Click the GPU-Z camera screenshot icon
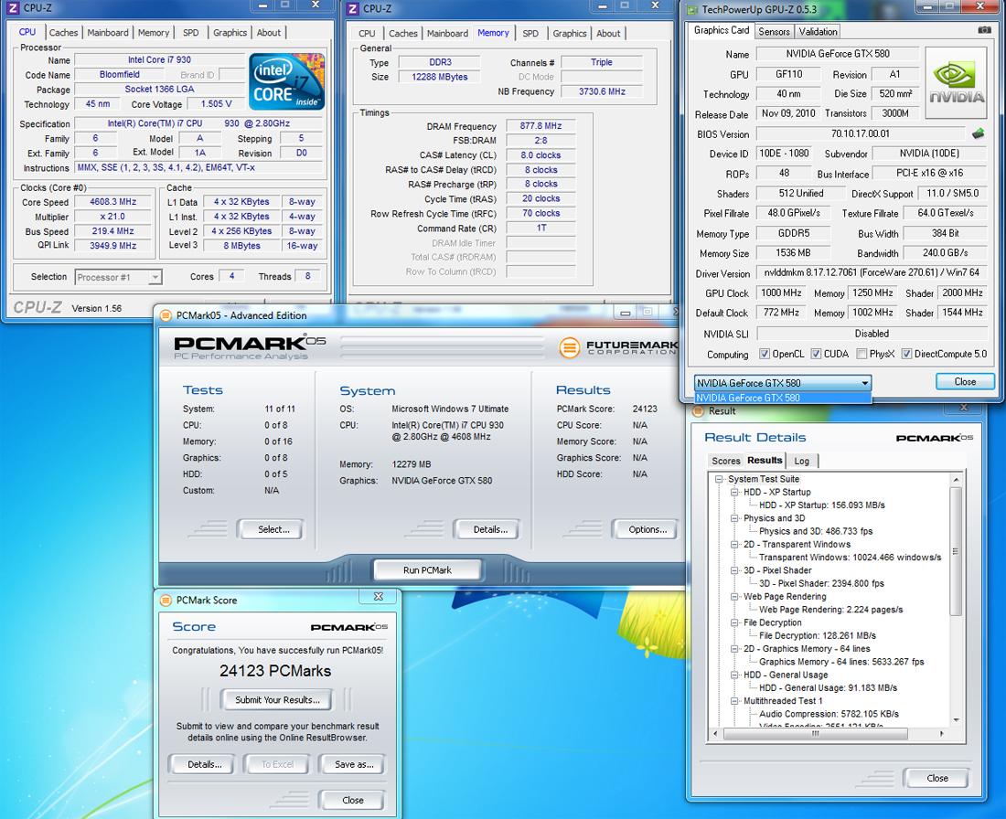 tap(984, 30)
